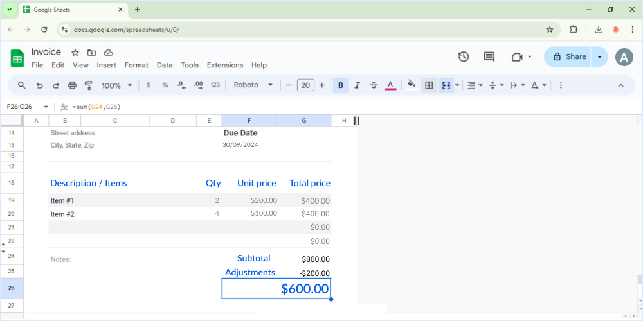Open the Extensions menu
Image resolution: width=643 pixels, height=321 pixels.
[x=224, y=65]
